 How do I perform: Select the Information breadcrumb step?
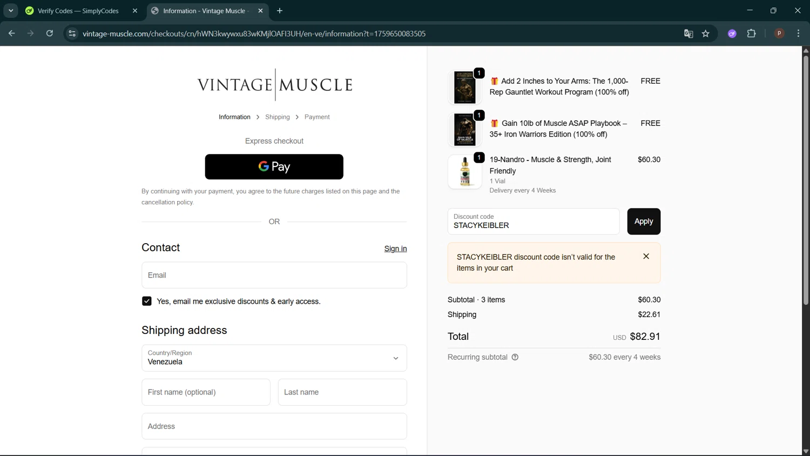(234, 117)
